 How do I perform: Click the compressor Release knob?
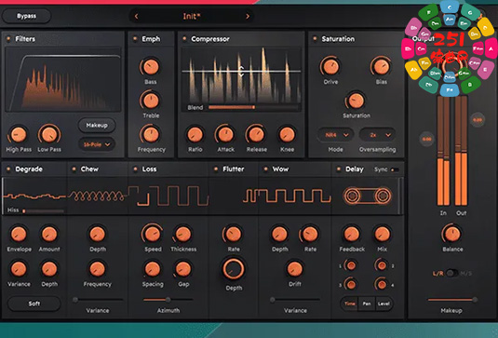coord(256,135)
